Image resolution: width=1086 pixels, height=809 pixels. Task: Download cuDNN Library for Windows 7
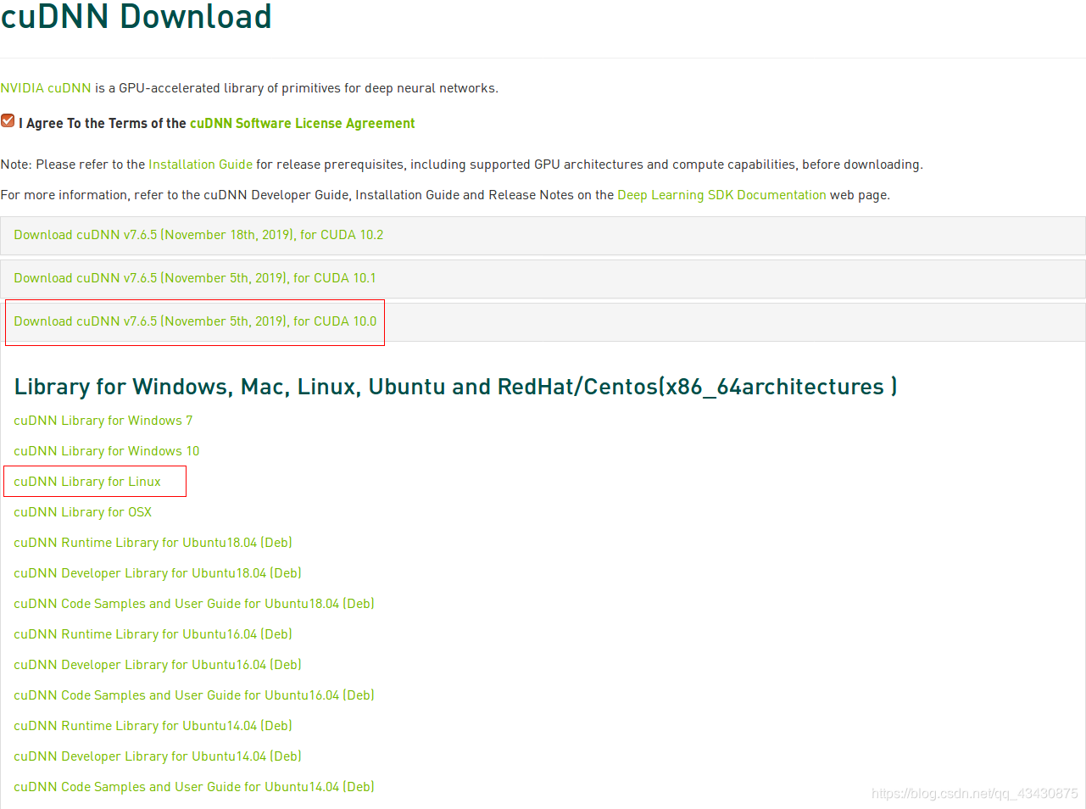103,421
